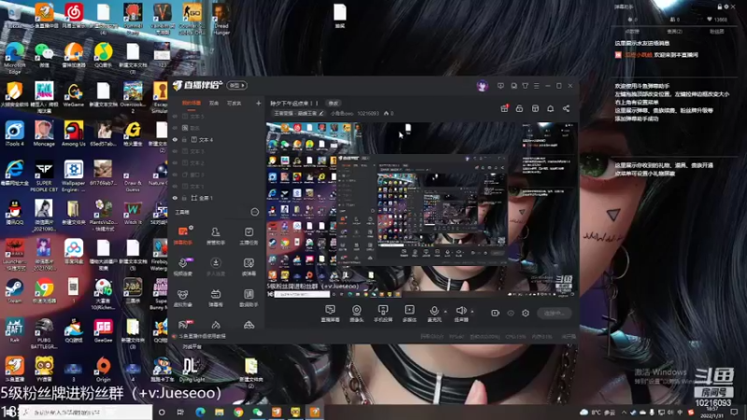
Task: Expand speaker options arrow
Action: [472, 312]
